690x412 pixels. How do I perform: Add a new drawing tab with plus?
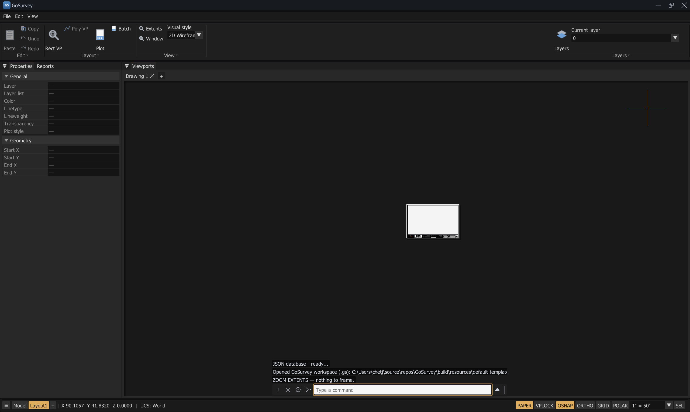(161, 76)
